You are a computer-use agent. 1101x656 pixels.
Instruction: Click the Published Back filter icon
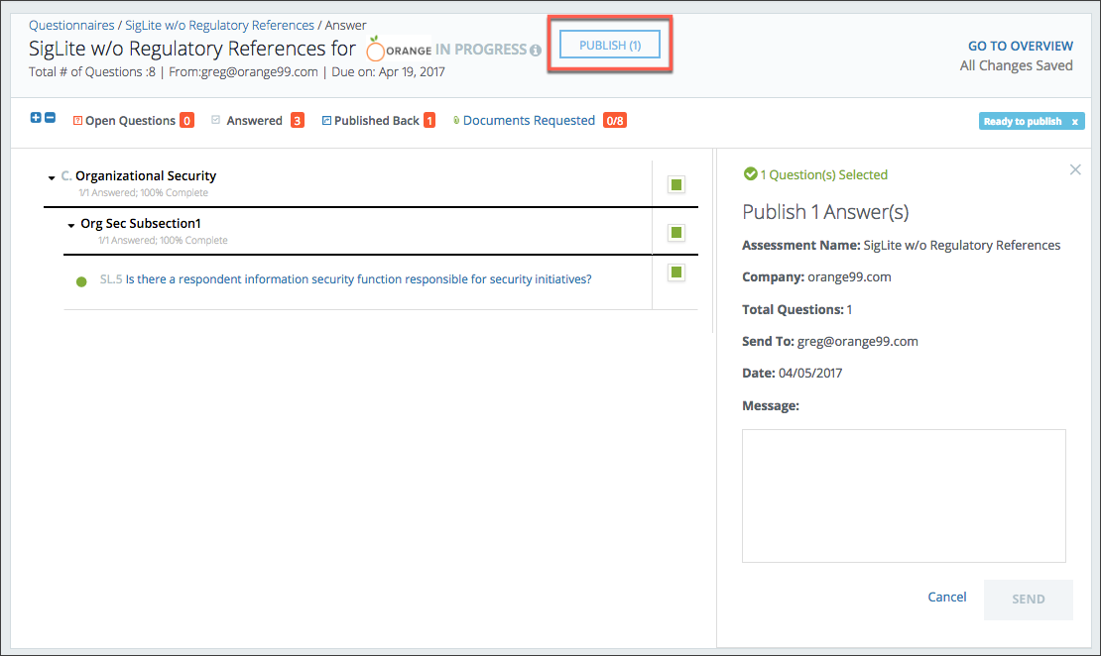(326, 121)
